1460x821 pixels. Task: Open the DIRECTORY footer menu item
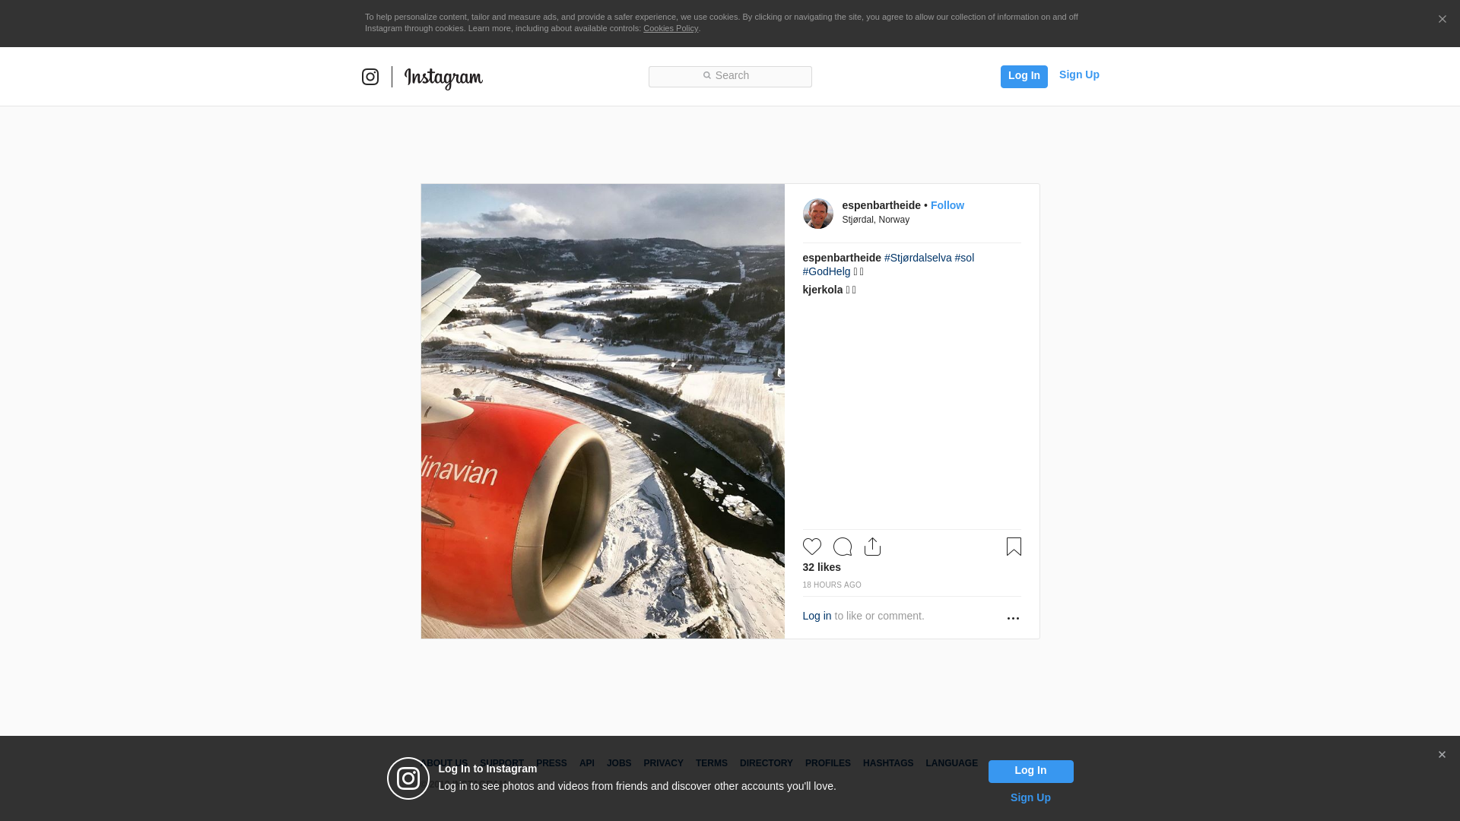click(766, 763)
